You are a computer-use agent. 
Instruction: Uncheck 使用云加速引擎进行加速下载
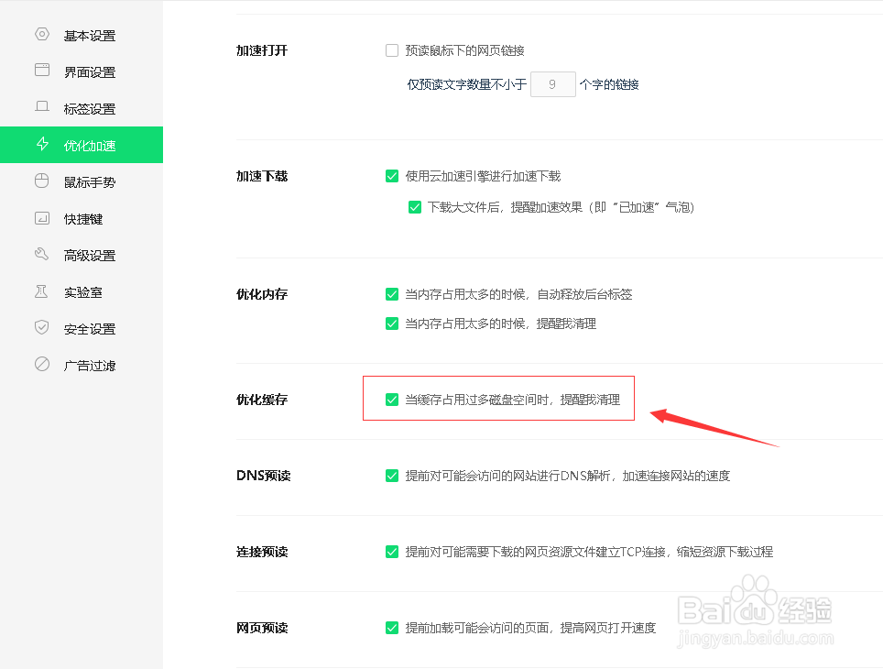[392, 176]
